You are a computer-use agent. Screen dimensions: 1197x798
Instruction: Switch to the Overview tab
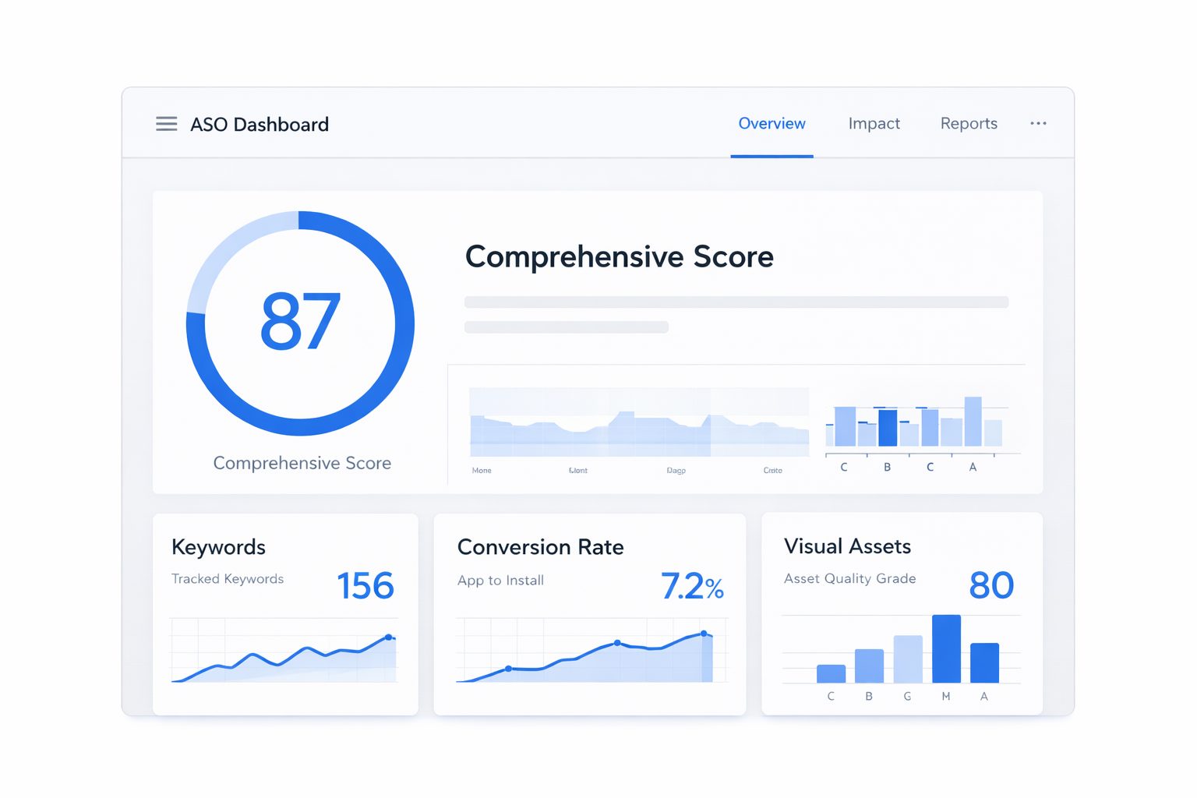(x=772, y=124)
